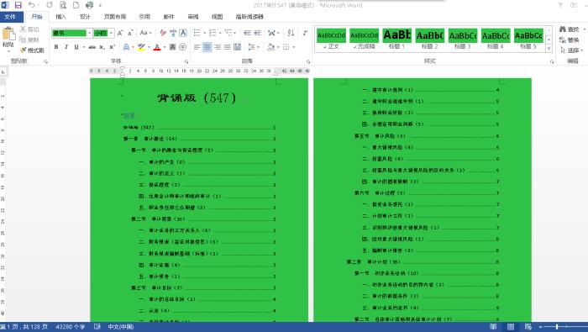Screen dimensions: 588x332
Task: Toggle underline formatting
Action: click(x=76, y=47)
